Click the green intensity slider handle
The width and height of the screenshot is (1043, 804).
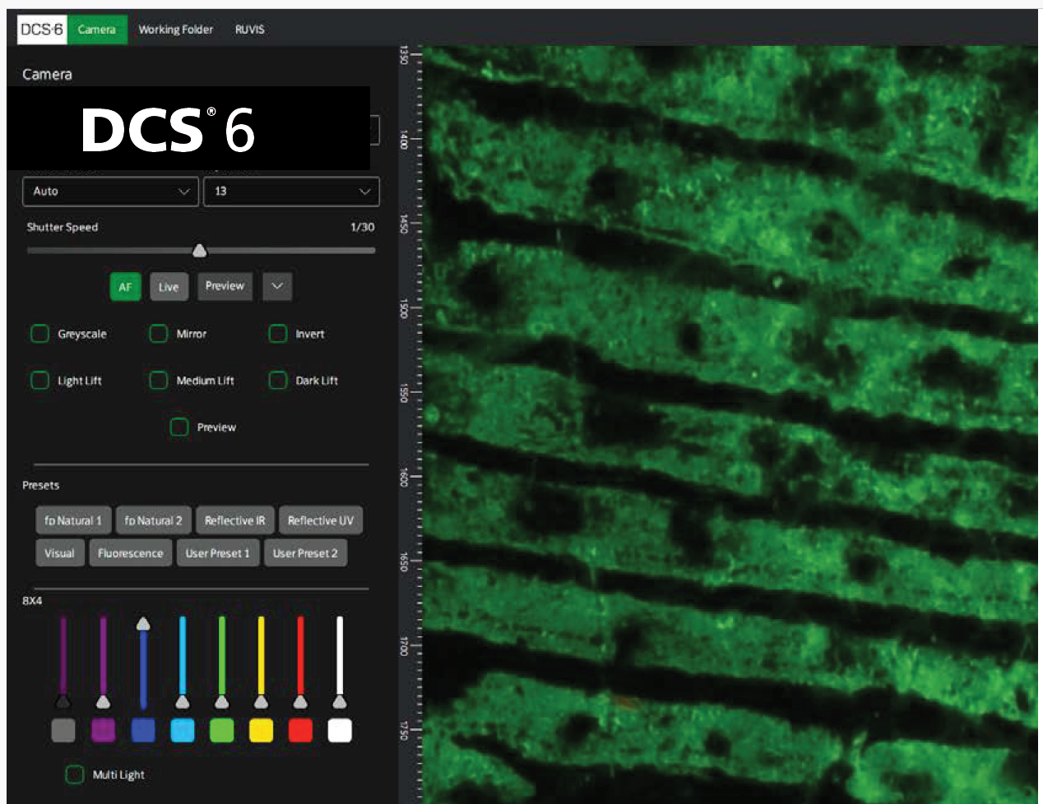pos(222,701)
